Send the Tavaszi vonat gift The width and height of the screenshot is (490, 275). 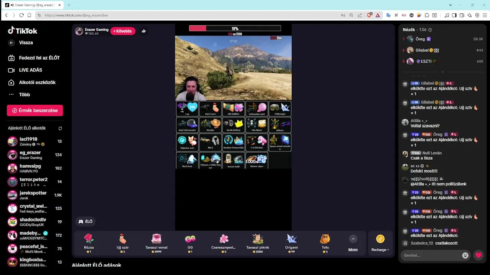point(156,243)
